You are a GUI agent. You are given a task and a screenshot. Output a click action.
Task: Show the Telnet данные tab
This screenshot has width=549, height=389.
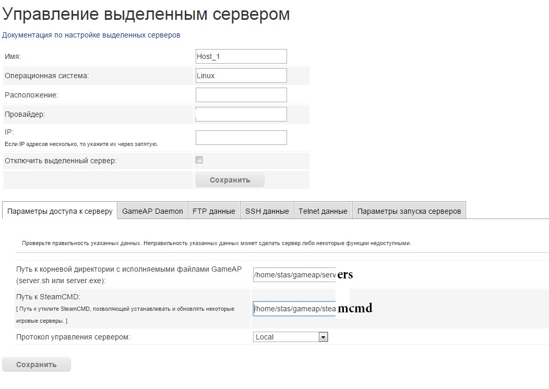[x=323, y=211]
